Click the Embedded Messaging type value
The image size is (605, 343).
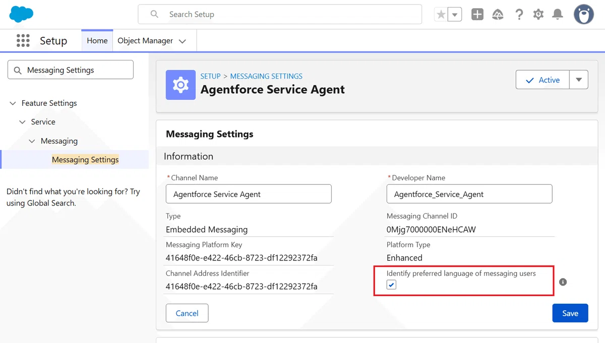coord(207,229)
